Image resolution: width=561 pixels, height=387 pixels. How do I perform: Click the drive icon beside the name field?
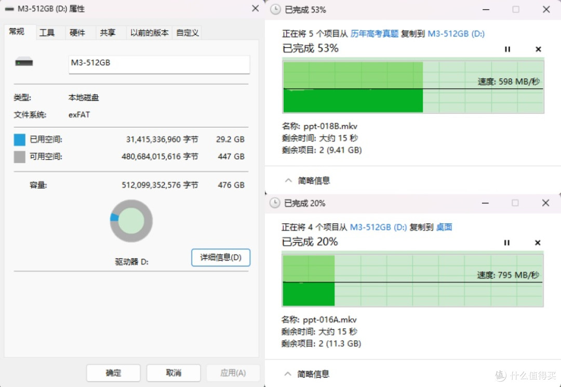point(24,62)
